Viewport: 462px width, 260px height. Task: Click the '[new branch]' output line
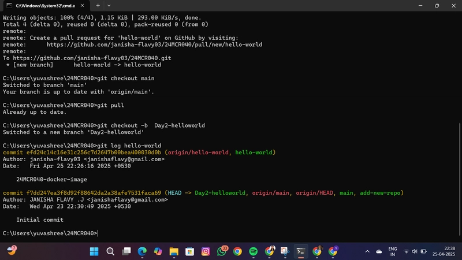(x=83, y=65)
